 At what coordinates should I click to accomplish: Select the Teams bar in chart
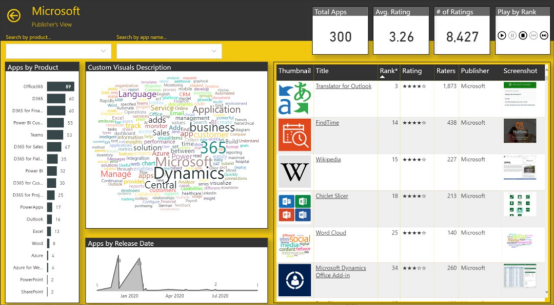tap(55, 135)
